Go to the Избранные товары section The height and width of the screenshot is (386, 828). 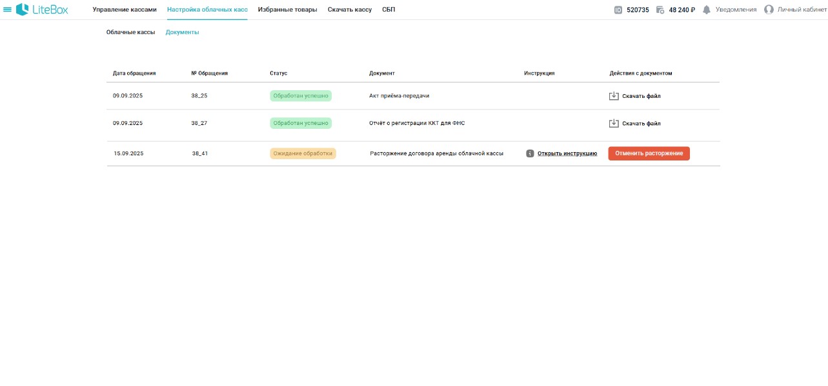click(287, 10)
